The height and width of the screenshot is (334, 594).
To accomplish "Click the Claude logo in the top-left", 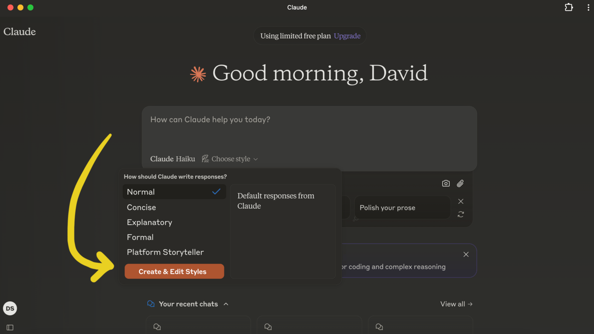I will (x=20, y=32).
